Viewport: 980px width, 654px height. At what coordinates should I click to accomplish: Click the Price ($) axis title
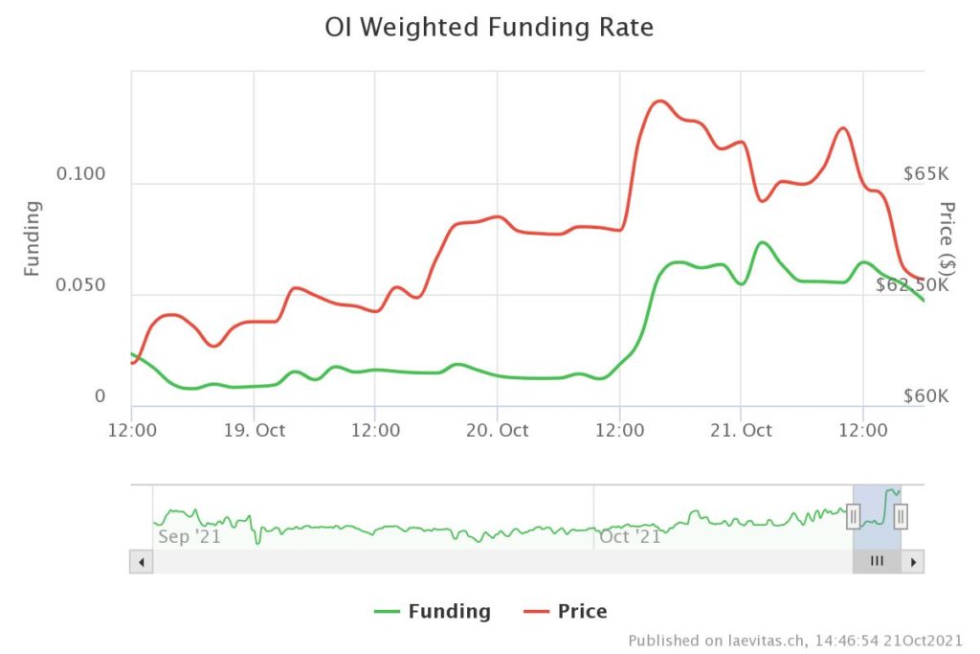click(x=947, y=237)
